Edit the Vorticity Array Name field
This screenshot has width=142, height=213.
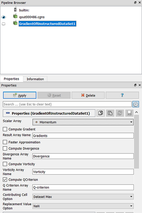[83, 172]
